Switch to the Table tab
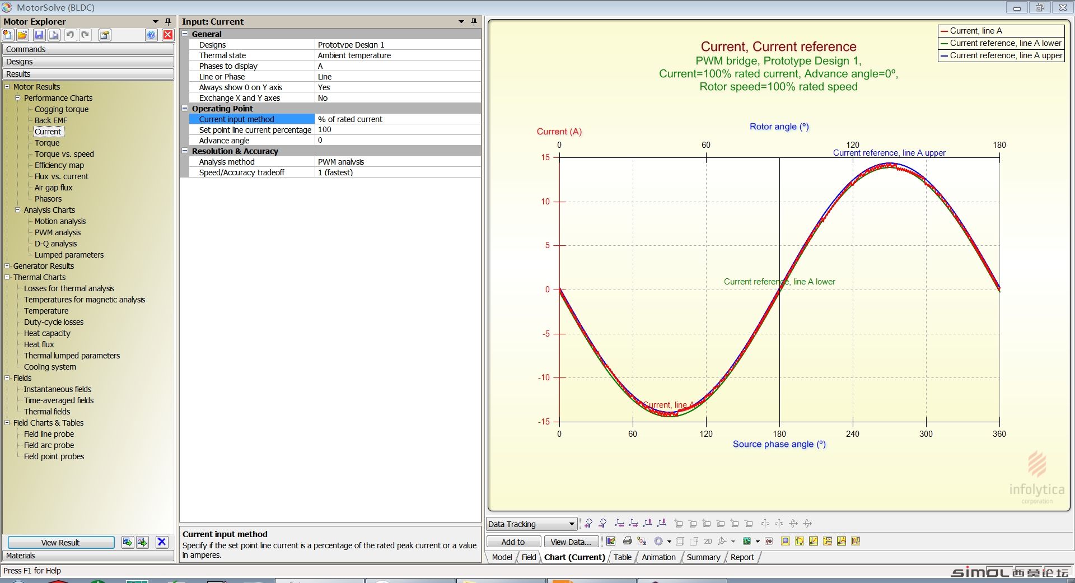 [622, 557]
